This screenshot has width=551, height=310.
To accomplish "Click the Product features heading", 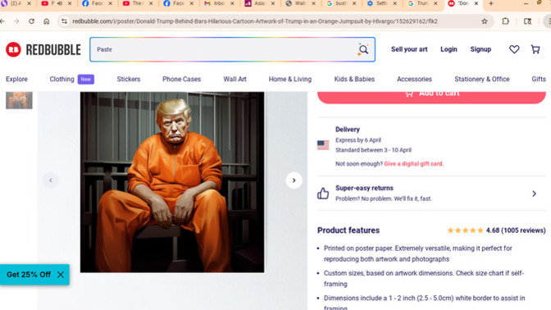I will click(x=348, y=230).
